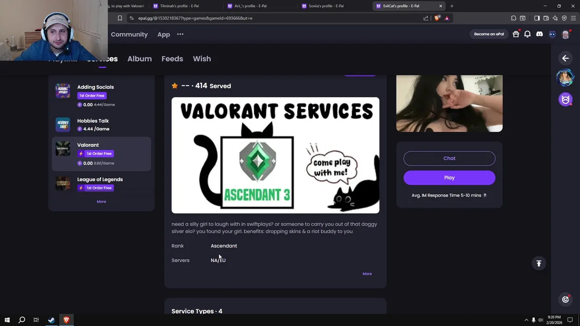Image resolution: width=580 pixels, height=326 pixels.
Task: Click the Service Types 4 heading
Action: tap(197, 311)
